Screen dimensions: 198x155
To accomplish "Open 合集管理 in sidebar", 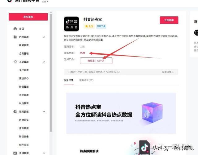I will (24, 53).
